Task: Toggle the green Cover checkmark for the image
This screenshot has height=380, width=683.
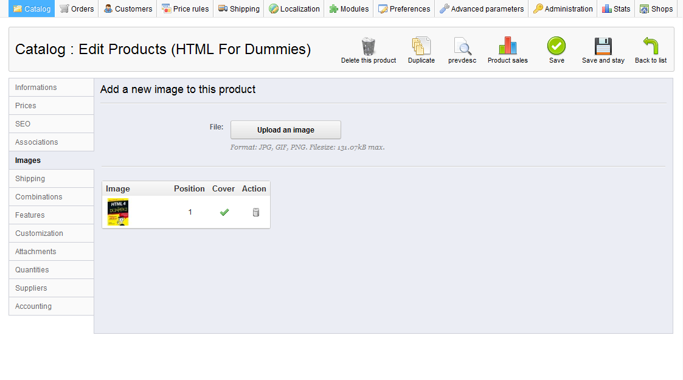Action: pos(224,212)
